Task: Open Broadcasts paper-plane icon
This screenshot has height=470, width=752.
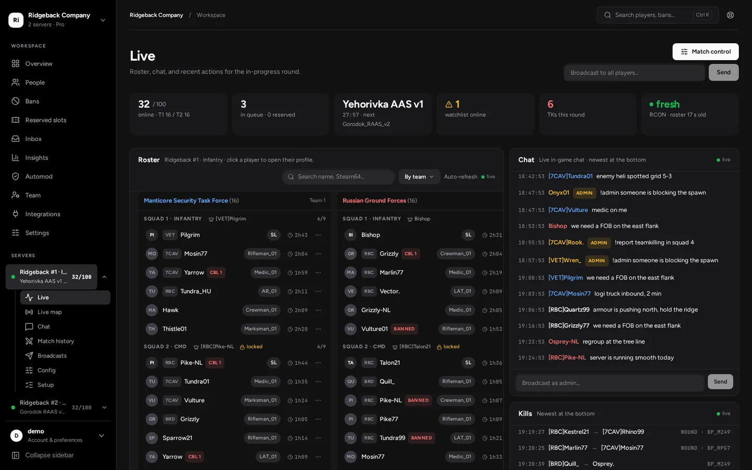Action: click(29, 356)
